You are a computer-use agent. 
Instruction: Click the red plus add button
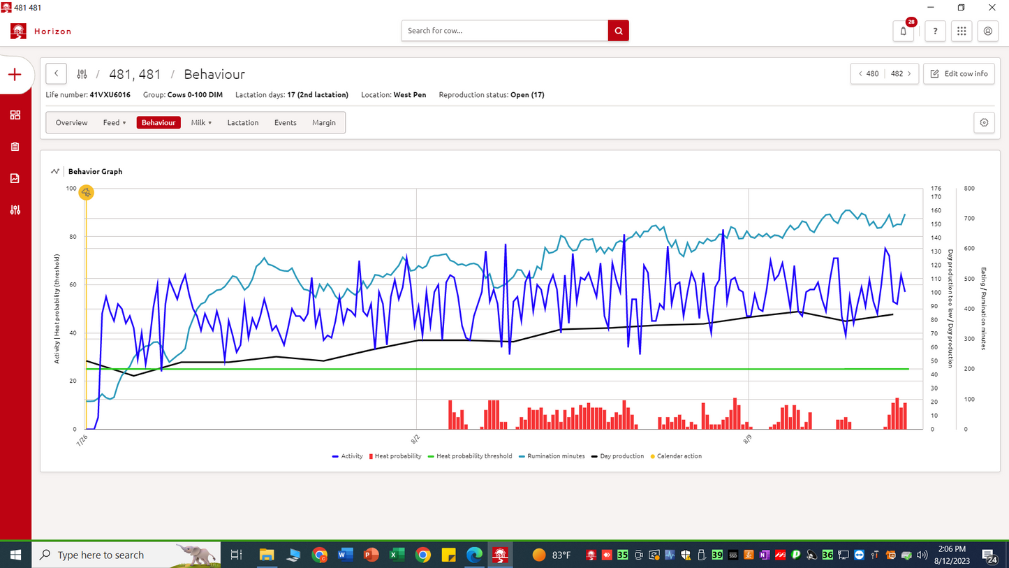(15, 75)
